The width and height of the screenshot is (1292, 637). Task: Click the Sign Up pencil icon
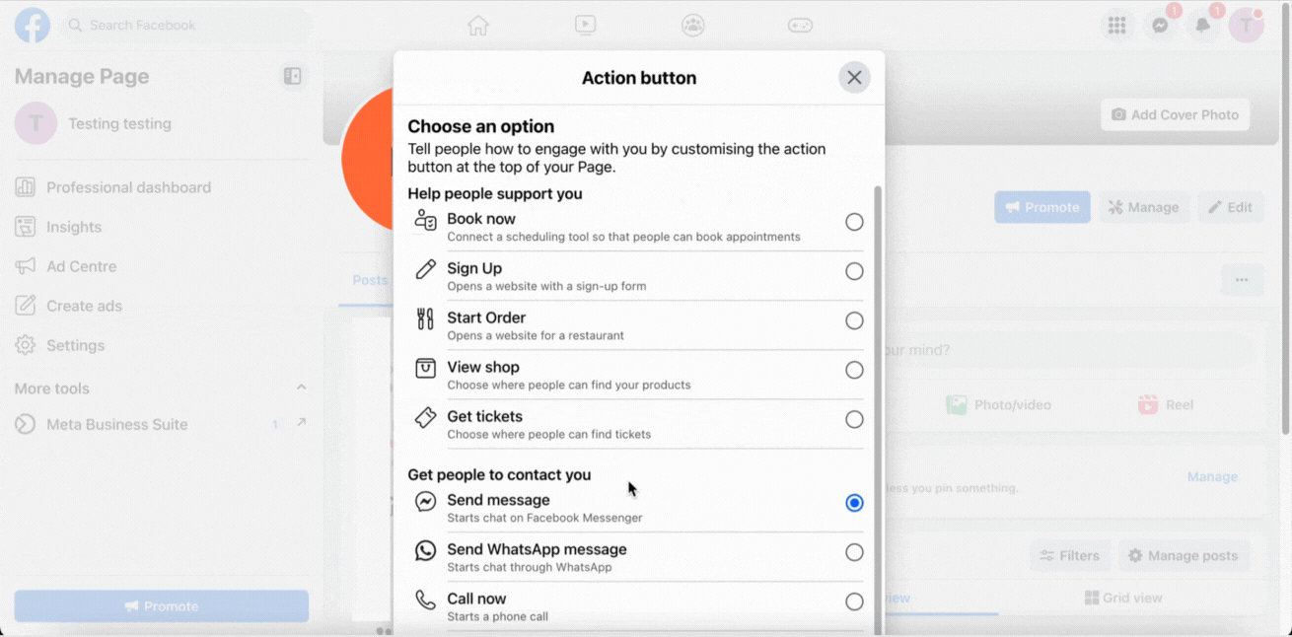pyautogui.click(x=425, y=269)
